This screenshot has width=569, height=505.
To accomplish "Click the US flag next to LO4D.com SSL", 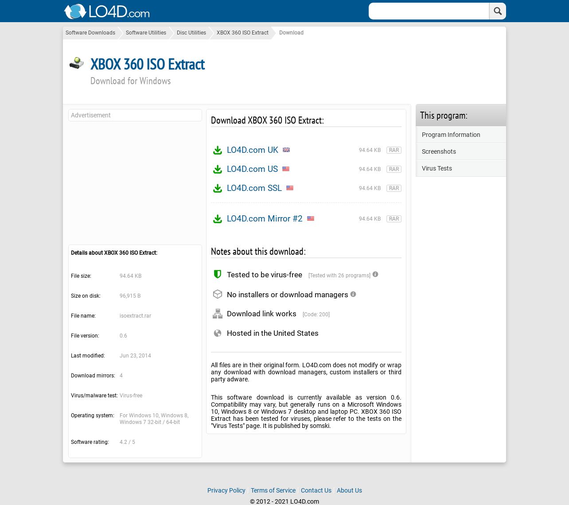I will 290,188.
